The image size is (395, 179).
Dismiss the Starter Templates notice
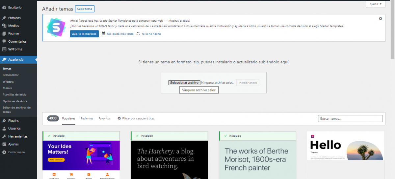pyautogui.click(x=381, y=19)
